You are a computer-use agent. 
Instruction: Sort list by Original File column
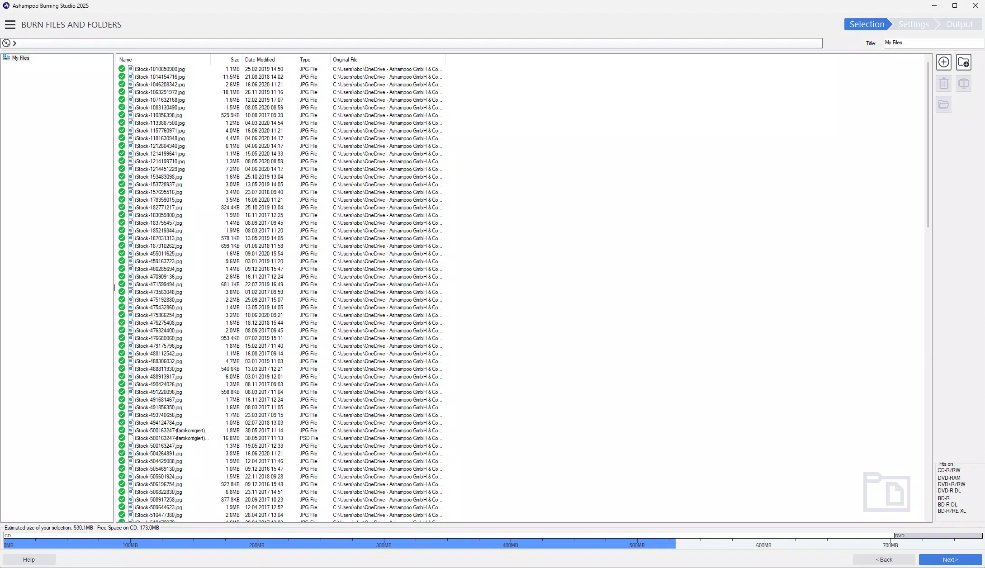[388, 60]
